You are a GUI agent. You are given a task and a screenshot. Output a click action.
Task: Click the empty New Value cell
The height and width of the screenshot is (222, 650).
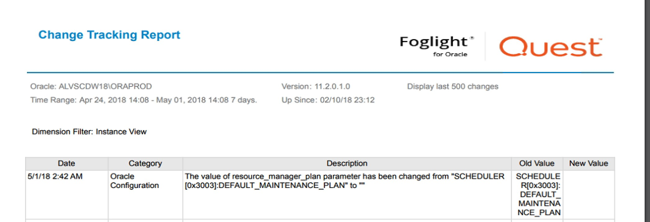tap(589, 194)
